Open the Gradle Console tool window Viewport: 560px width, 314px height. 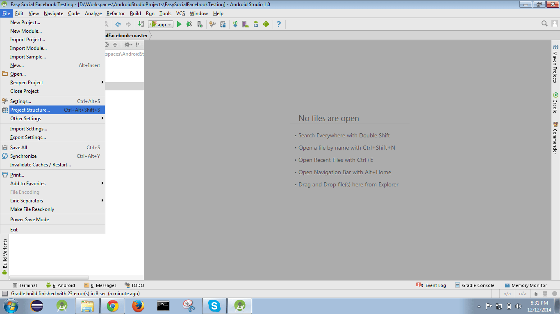coord(474,285)
